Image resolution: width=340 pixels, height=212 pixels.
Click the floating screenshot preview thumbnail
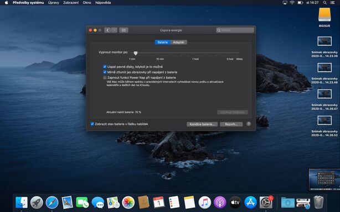pyautogui.click(x=324, y=179)
